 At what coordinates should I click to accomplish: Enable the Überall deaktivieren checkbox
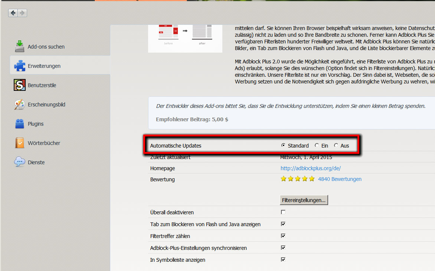283,212
